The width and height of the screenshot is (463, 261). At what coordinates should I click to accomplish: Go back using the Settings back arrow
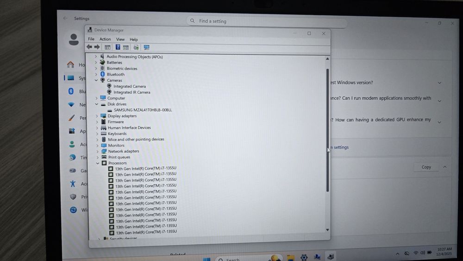(x=65, y=19)
